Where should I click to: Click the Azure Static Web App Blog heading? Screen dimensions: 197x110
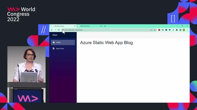107,43
